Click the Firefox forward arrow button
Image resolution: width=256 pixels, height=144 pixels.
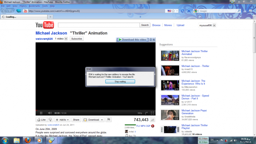click(x=10, y=11)
